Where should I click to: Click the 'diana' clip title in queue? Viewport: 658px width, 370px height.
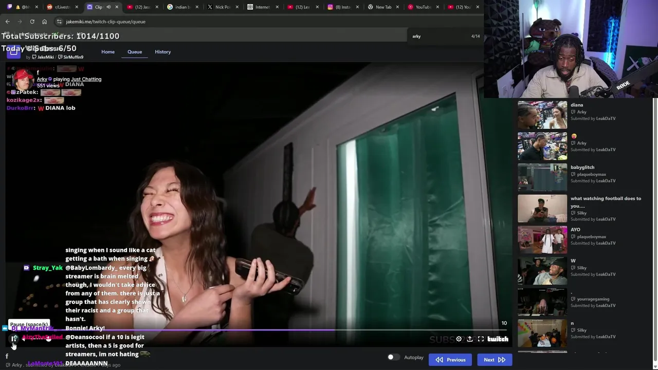[x=577, y=105]
